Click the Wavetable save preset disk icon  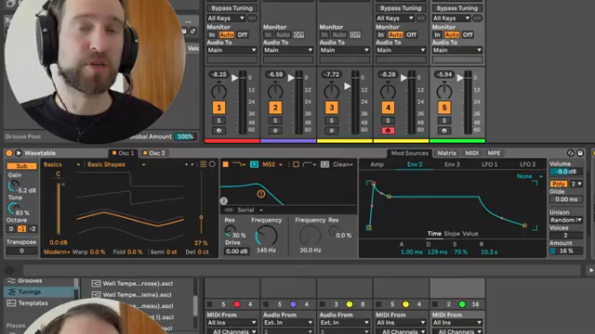tap(580, 153)
